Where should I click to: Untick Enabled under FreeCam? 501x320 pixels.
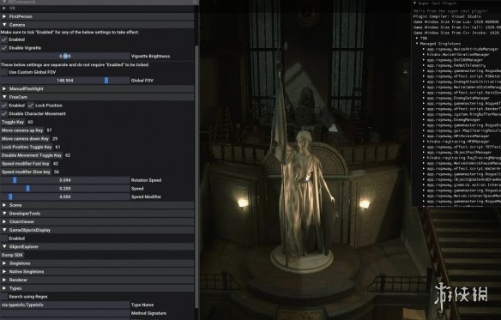(x=3, y=106)
